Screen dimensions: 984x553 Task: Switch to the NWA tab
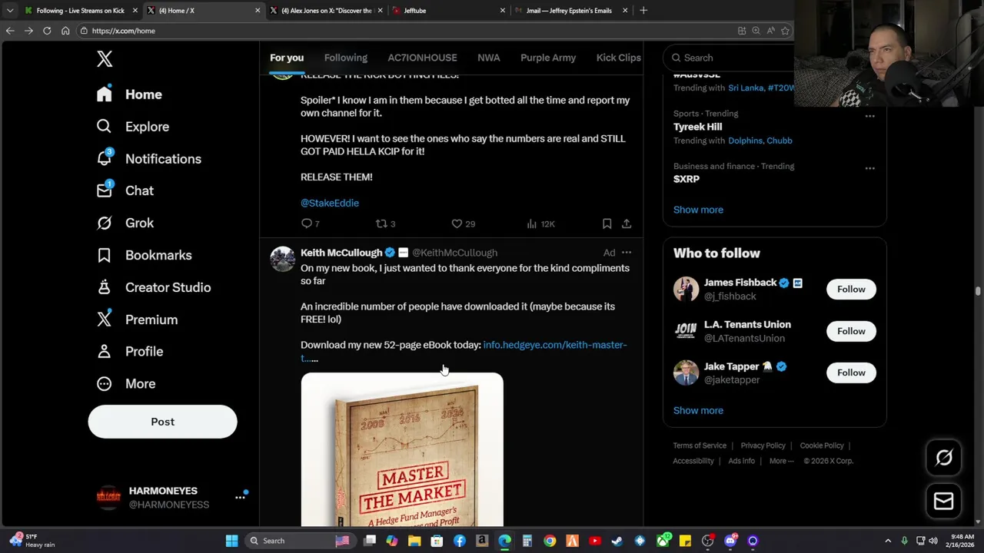point(488,58)
